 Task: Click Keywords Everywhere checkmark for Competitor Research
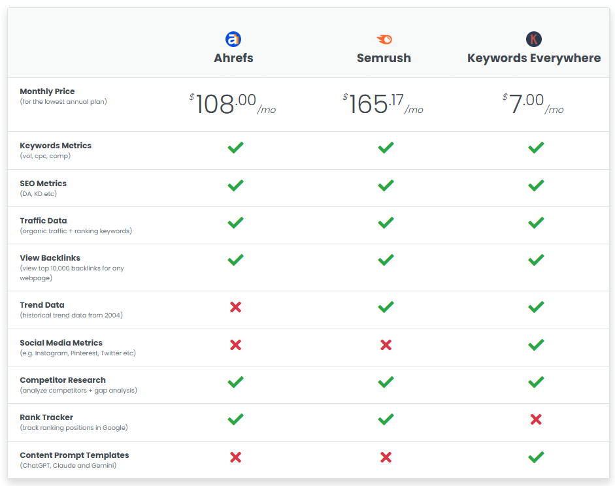coord(536,382)
